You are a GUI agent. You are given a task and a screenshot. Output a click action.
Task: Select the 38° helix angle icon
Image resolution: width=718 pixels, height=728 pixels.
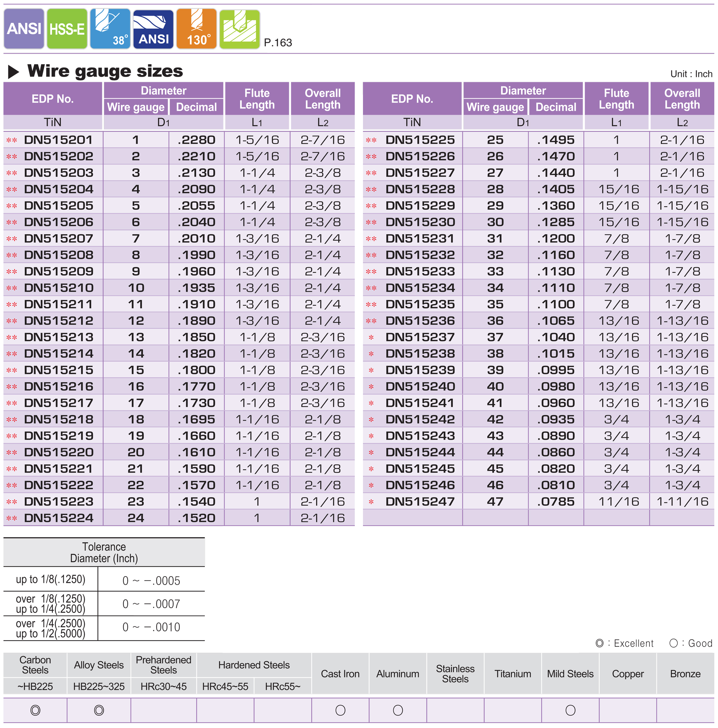click(111, 29)
